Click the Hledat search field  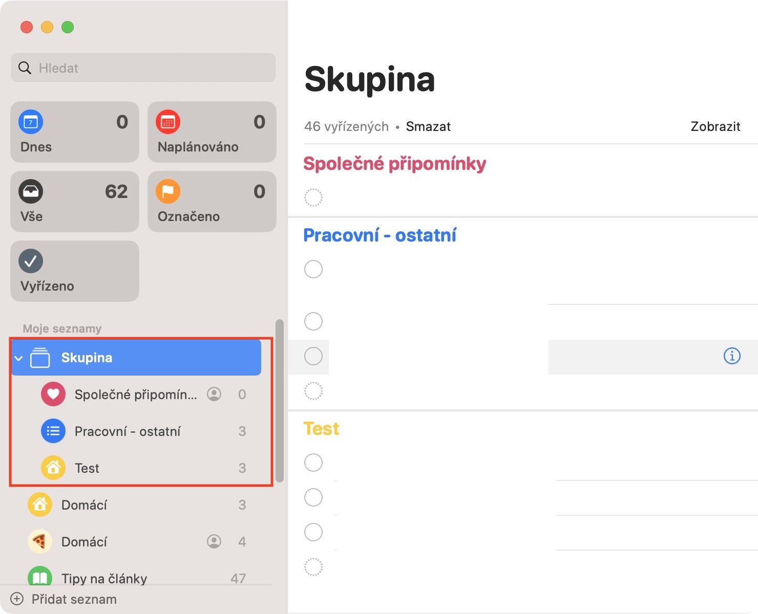[143, 68]
